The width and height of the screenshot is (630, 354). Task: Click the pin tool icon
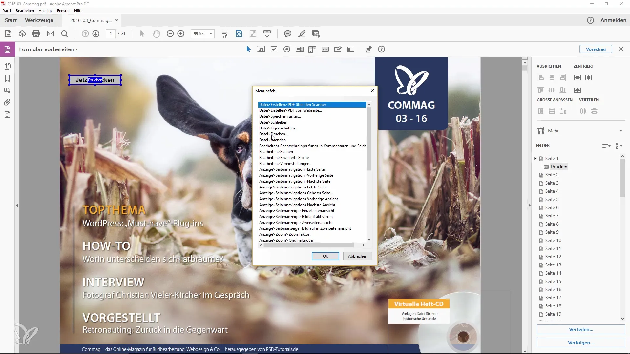click(x=369, y=49)
